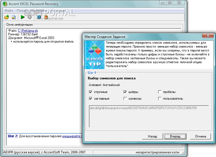Image resolution: width=216 pixels, height=157 pixels.
Task: Click the 'Шаг 4' group label
Action: (92, 73)
